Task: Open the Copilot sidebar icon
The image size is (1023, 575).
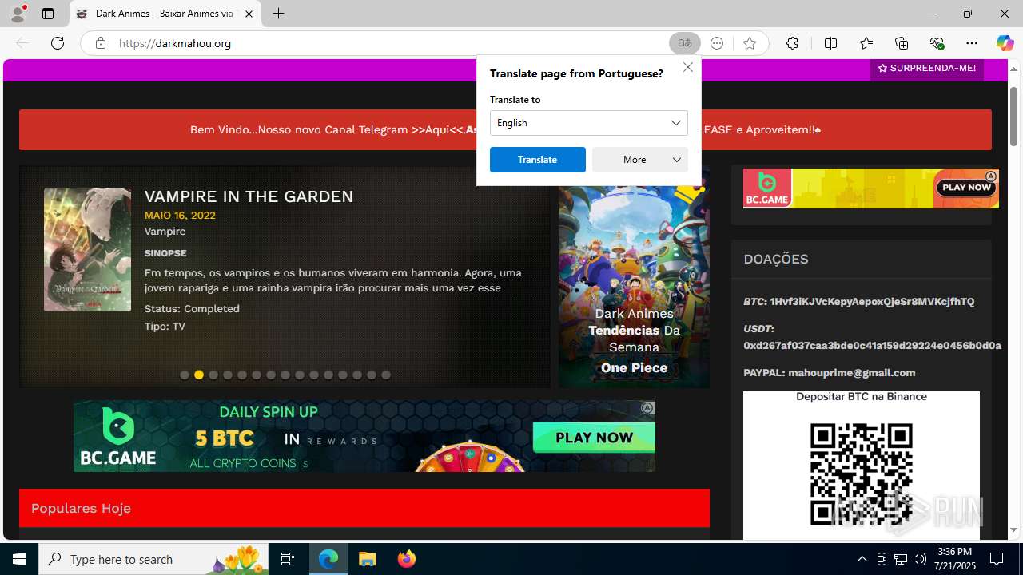Action: [x=1005, y=43]
